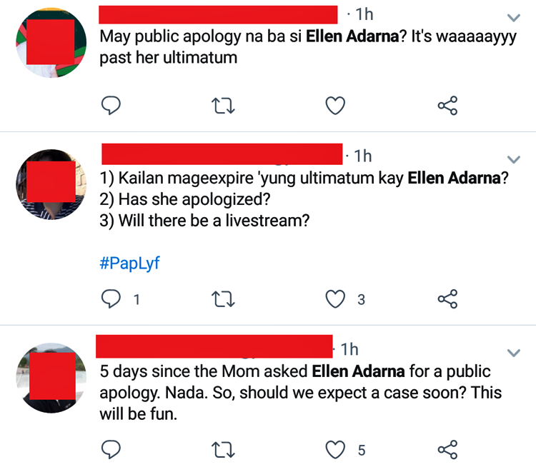
Task: Share the first tweet about ultimatum
Action: [x=447, y=106]
